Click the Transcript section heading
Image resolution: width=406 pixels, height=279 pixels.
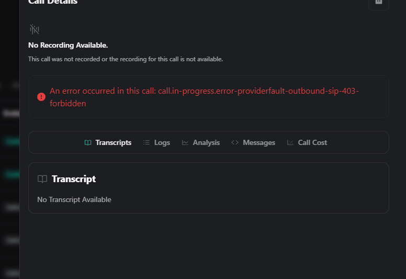74,179
